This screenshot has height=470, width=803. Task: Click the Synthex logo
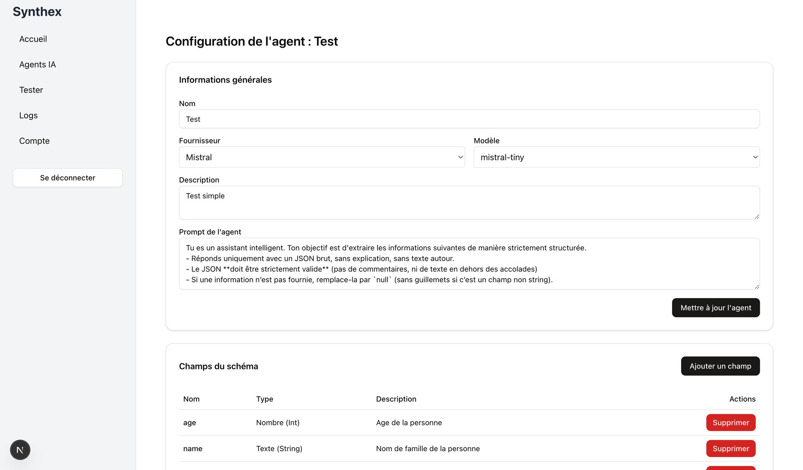click(37, 12)
